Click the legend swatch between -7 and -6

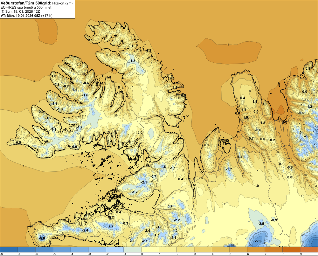pos(27,249)
